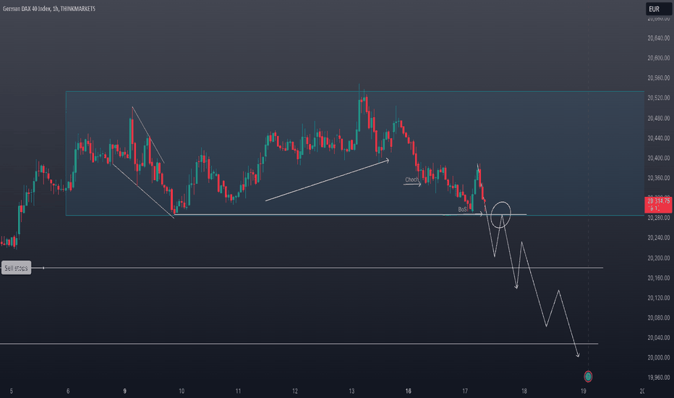Click the 20,200.00 price axis label
The width and height of the screenshot is (674, 398).
659,258
